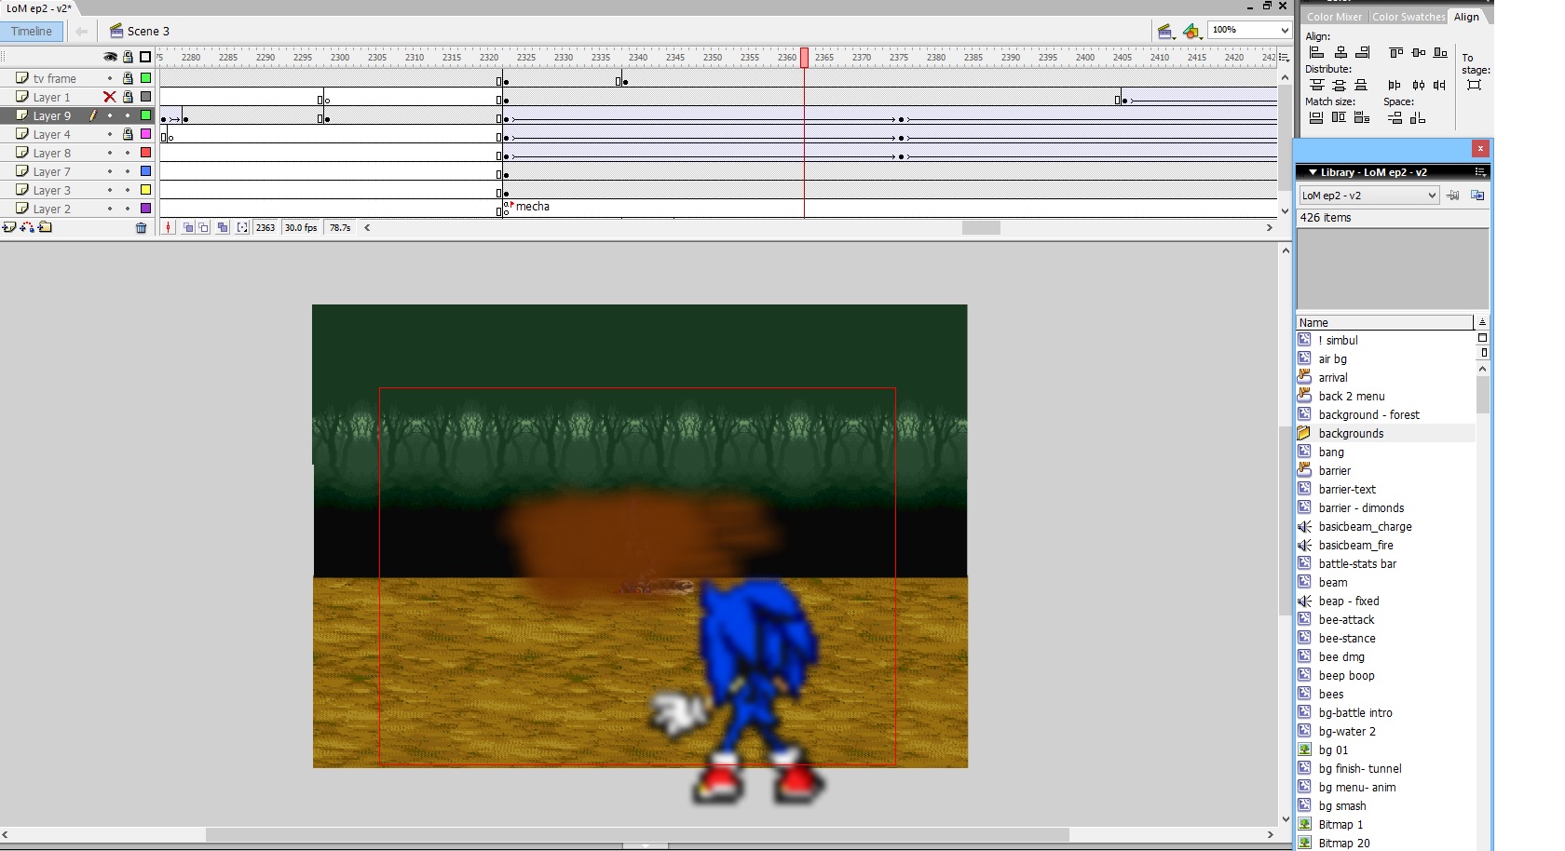The image size is (1565, 851).
Task: Click Match height icon
Action: (1339, 117)
